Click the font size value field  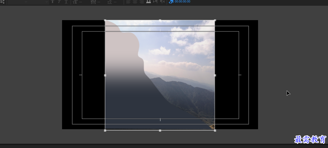pyautogui.click(x=81, y=2)
